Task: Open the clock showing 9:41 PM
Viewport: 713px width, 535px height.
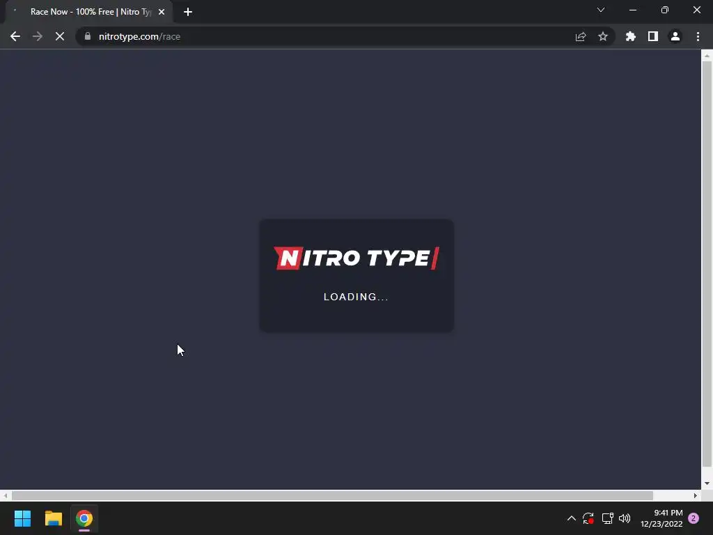Action: pos(661,518)
